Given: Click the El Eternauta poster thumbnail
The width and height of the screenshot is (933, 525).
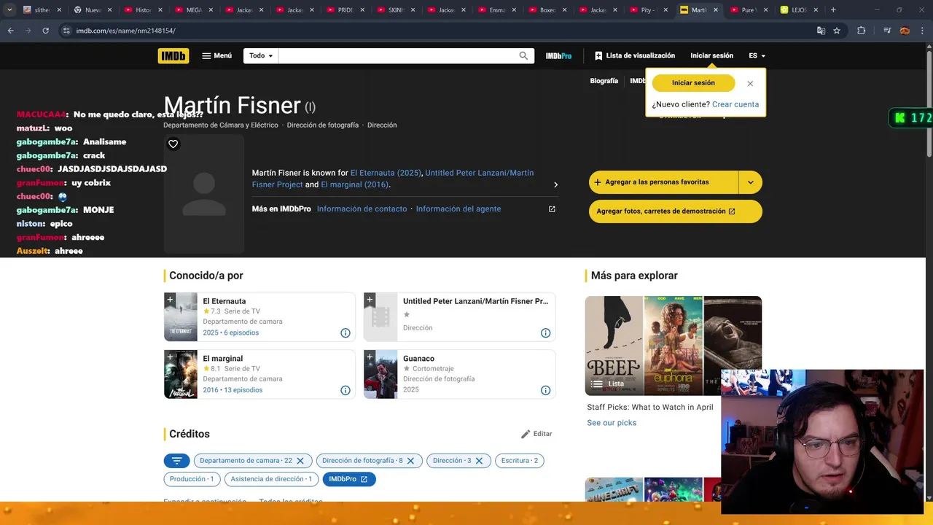Looking at the screenshot, I should tap(181, 316).
